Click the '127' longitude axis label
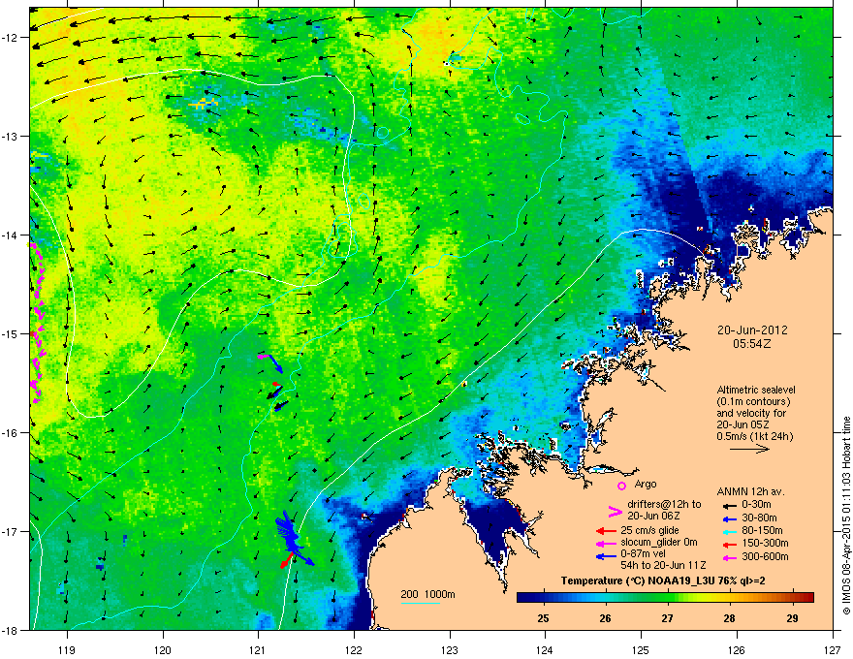The height and width of the screenshot is (659, 853). pos(833,649)
